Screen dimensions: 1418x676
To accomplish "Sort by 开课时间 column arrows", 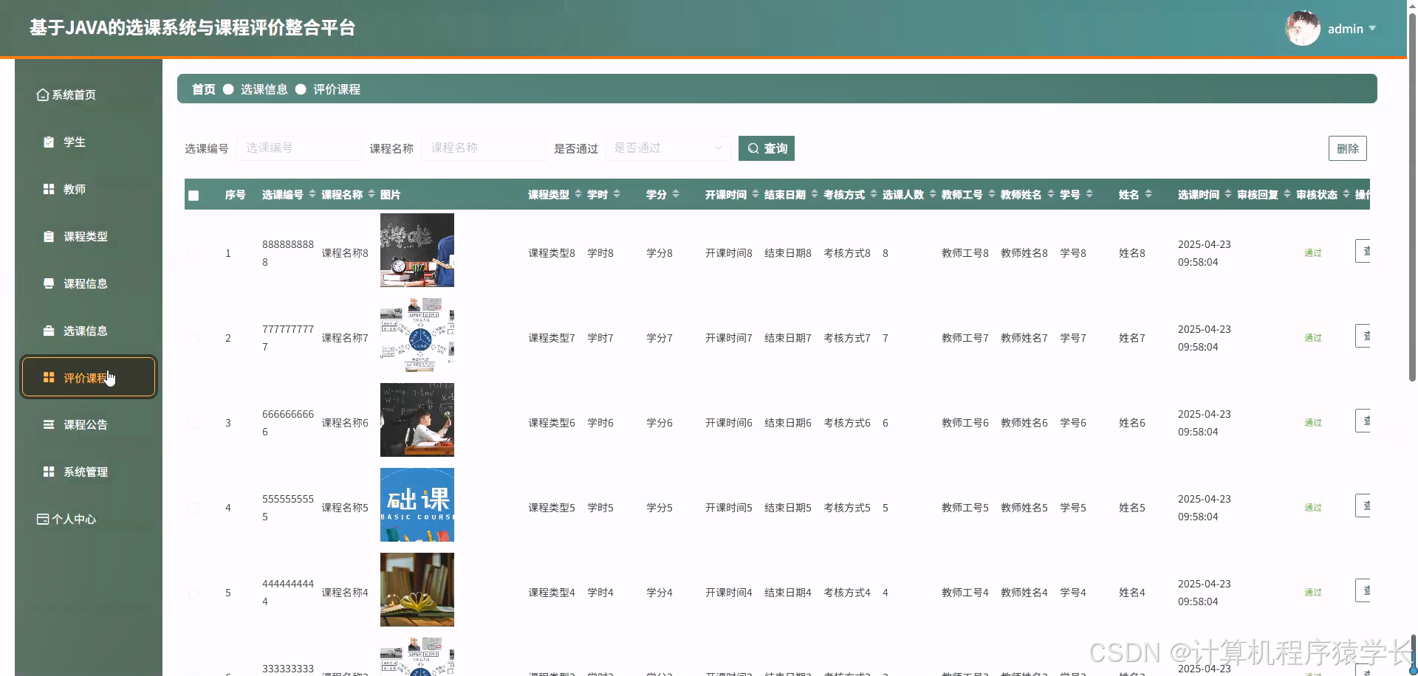I will tap(756, 194).
